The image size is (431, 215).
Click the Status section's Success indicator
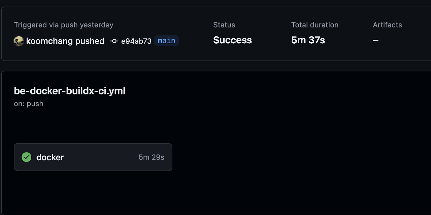point(232,40)
